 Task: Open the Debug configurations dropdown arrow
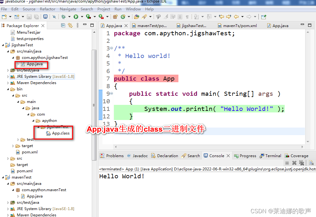[69, 17]
